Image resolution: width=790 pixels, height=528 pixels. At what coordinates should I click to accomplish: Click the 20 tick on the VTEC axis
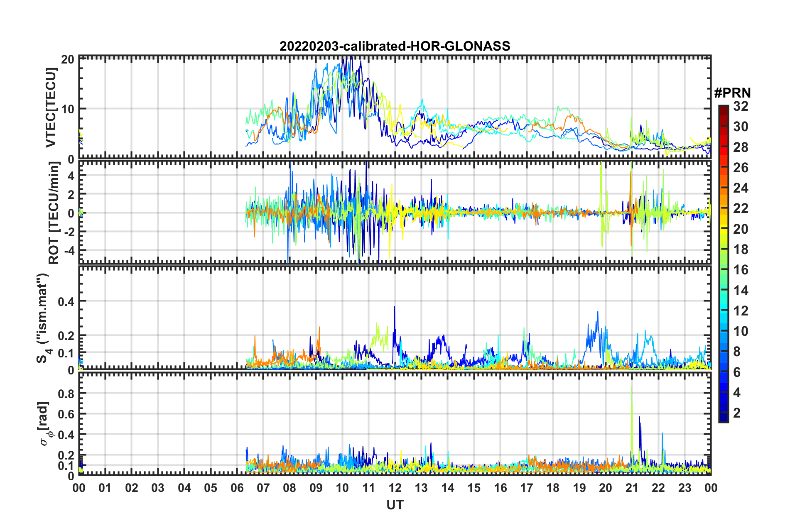click(x=68, y=59)
